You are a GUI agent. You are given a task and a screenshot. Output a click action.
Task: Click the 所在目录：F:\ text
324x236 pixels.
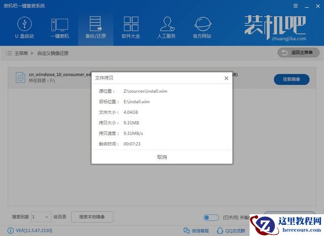tap(42, 81)
